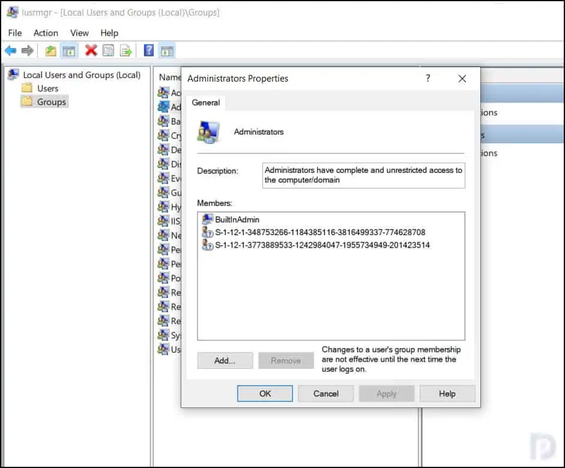This screenshot has height=468, width=565.
Task: Select the group row starting with Ev
Action: [169, 179]
